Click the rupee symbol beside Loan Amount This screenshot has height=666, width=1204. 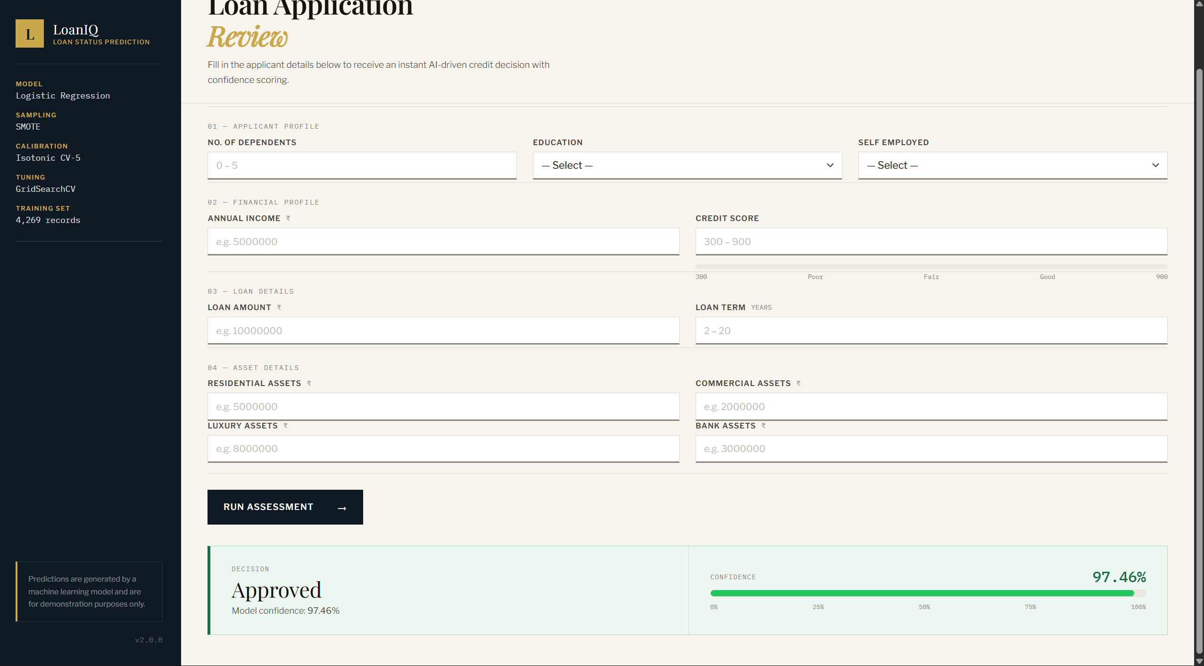coord(279,307)
